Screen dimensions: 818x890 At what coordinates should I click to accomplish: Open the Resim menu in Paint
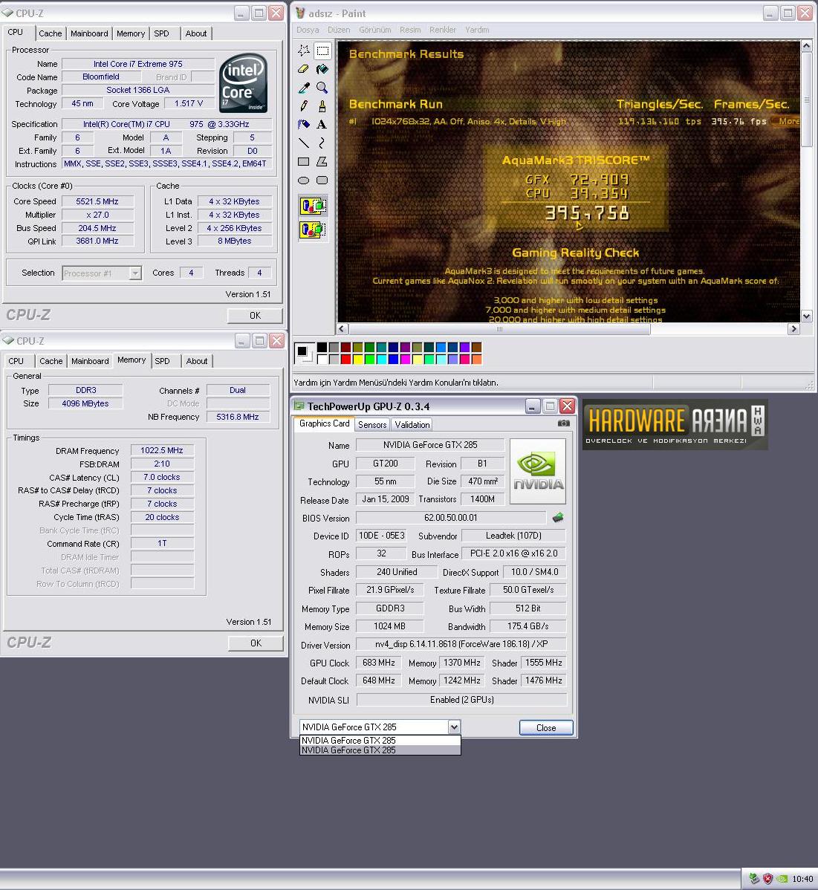point(410,30)
